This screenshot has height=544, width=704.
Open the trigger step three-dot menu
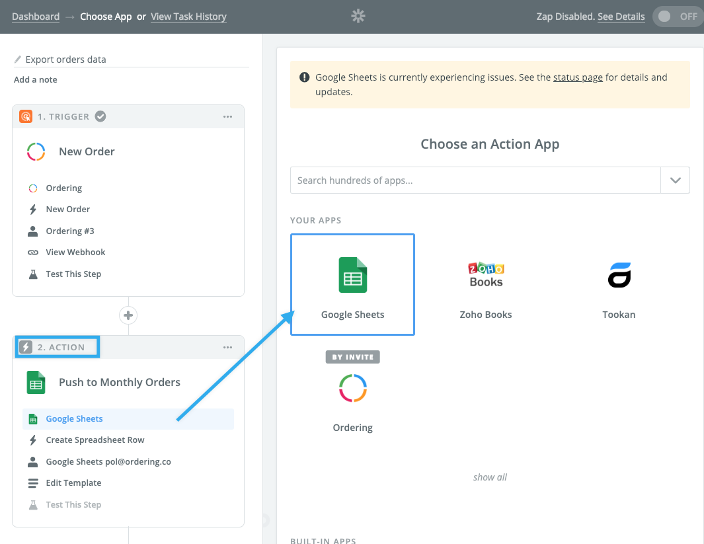click(x=227, y=117)
